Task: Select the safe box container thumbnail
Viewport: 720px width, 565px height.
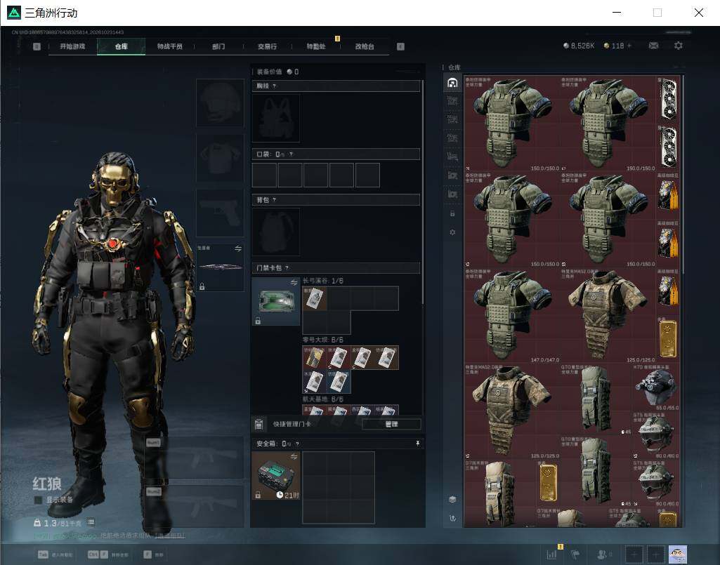Action: 276,475
